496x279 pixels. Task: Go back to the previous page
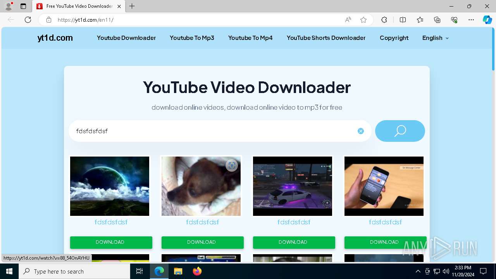pos(11,20)
